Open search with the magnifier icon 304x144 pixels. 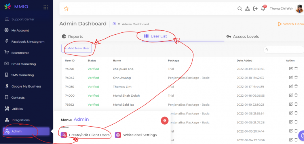pyautogui.click(x=239, y=9)
